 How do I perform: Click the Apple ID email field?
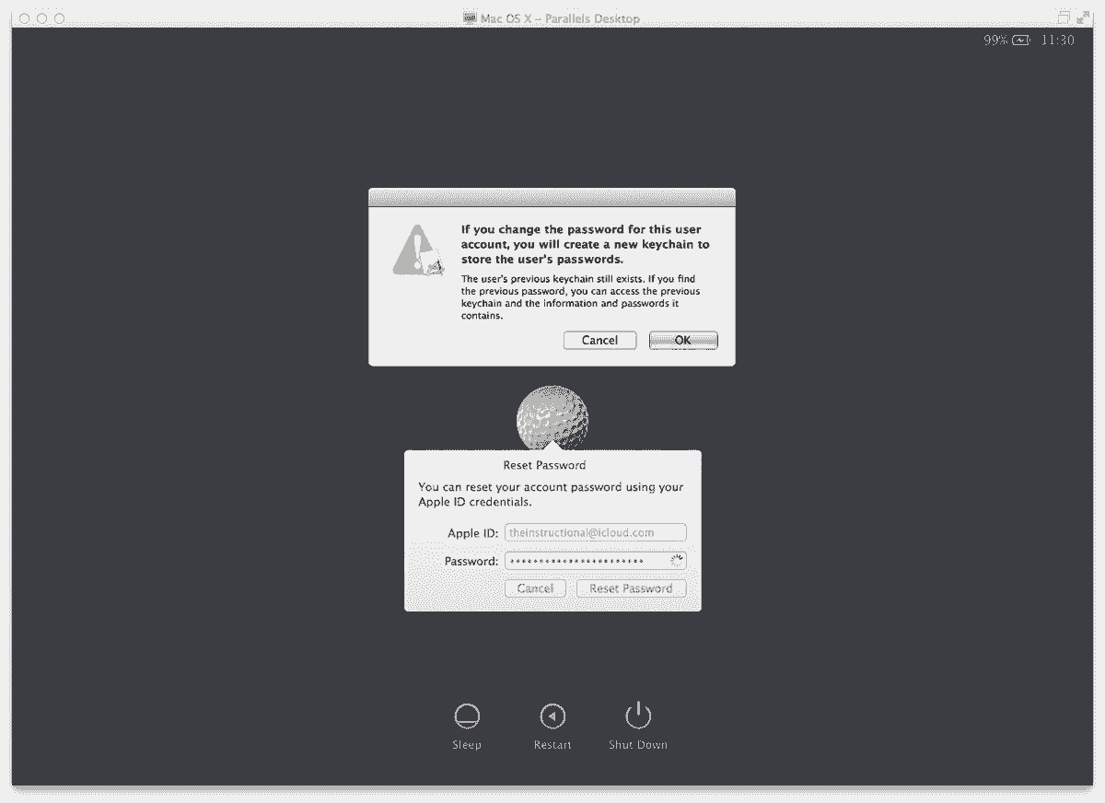coord(595,531)
